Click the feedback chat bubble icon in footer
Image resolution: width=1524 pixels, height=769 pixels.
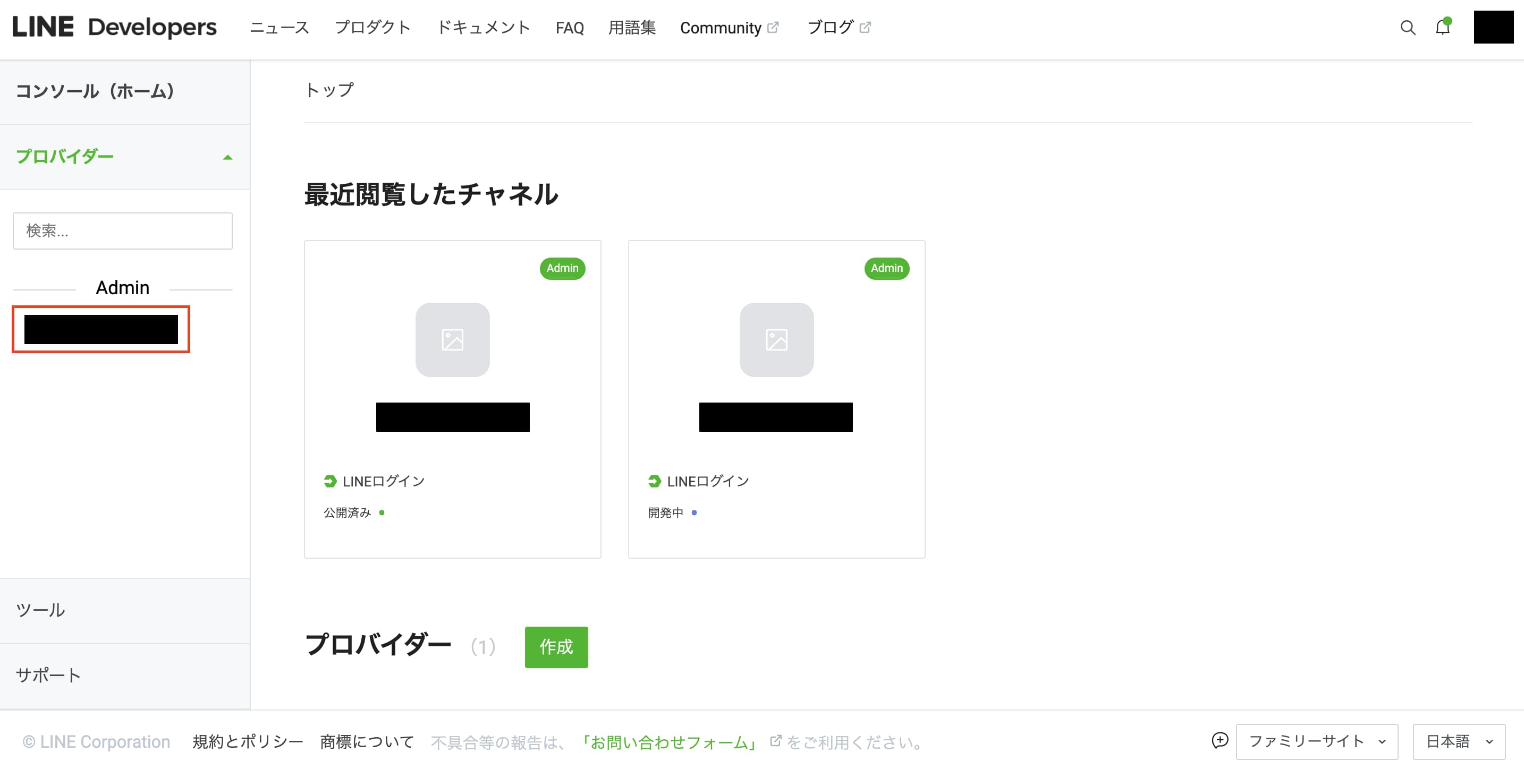point(1220,740)
